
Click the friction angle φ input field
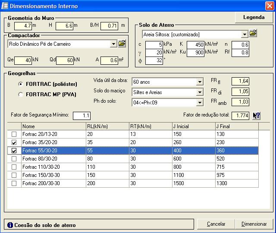click(x=154, y=60)
